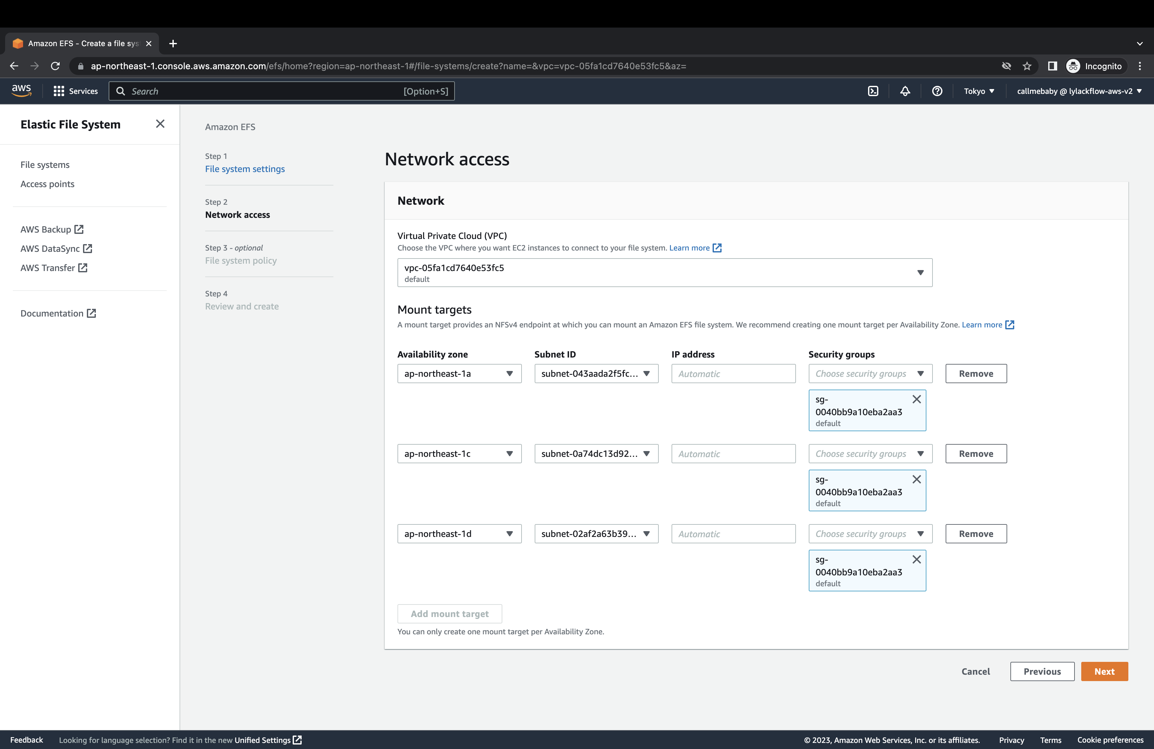
Task: Click the IP address field for ap-northeast-1a
Action: click(x=733, y=374)
